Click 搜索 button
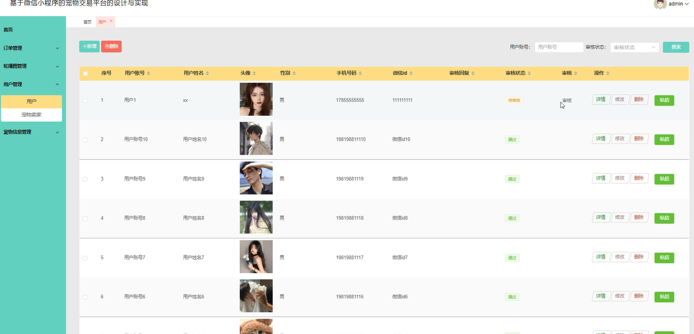Screen dimensions: 694x334 click(x=676, y=47)
